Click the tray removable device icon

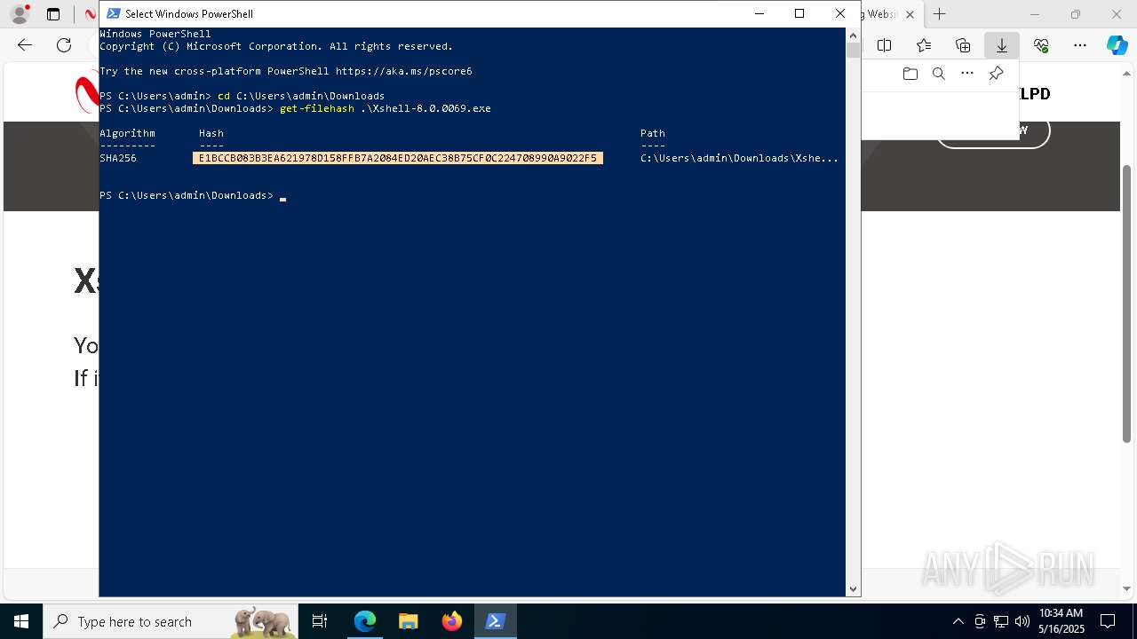pos(980,621)
